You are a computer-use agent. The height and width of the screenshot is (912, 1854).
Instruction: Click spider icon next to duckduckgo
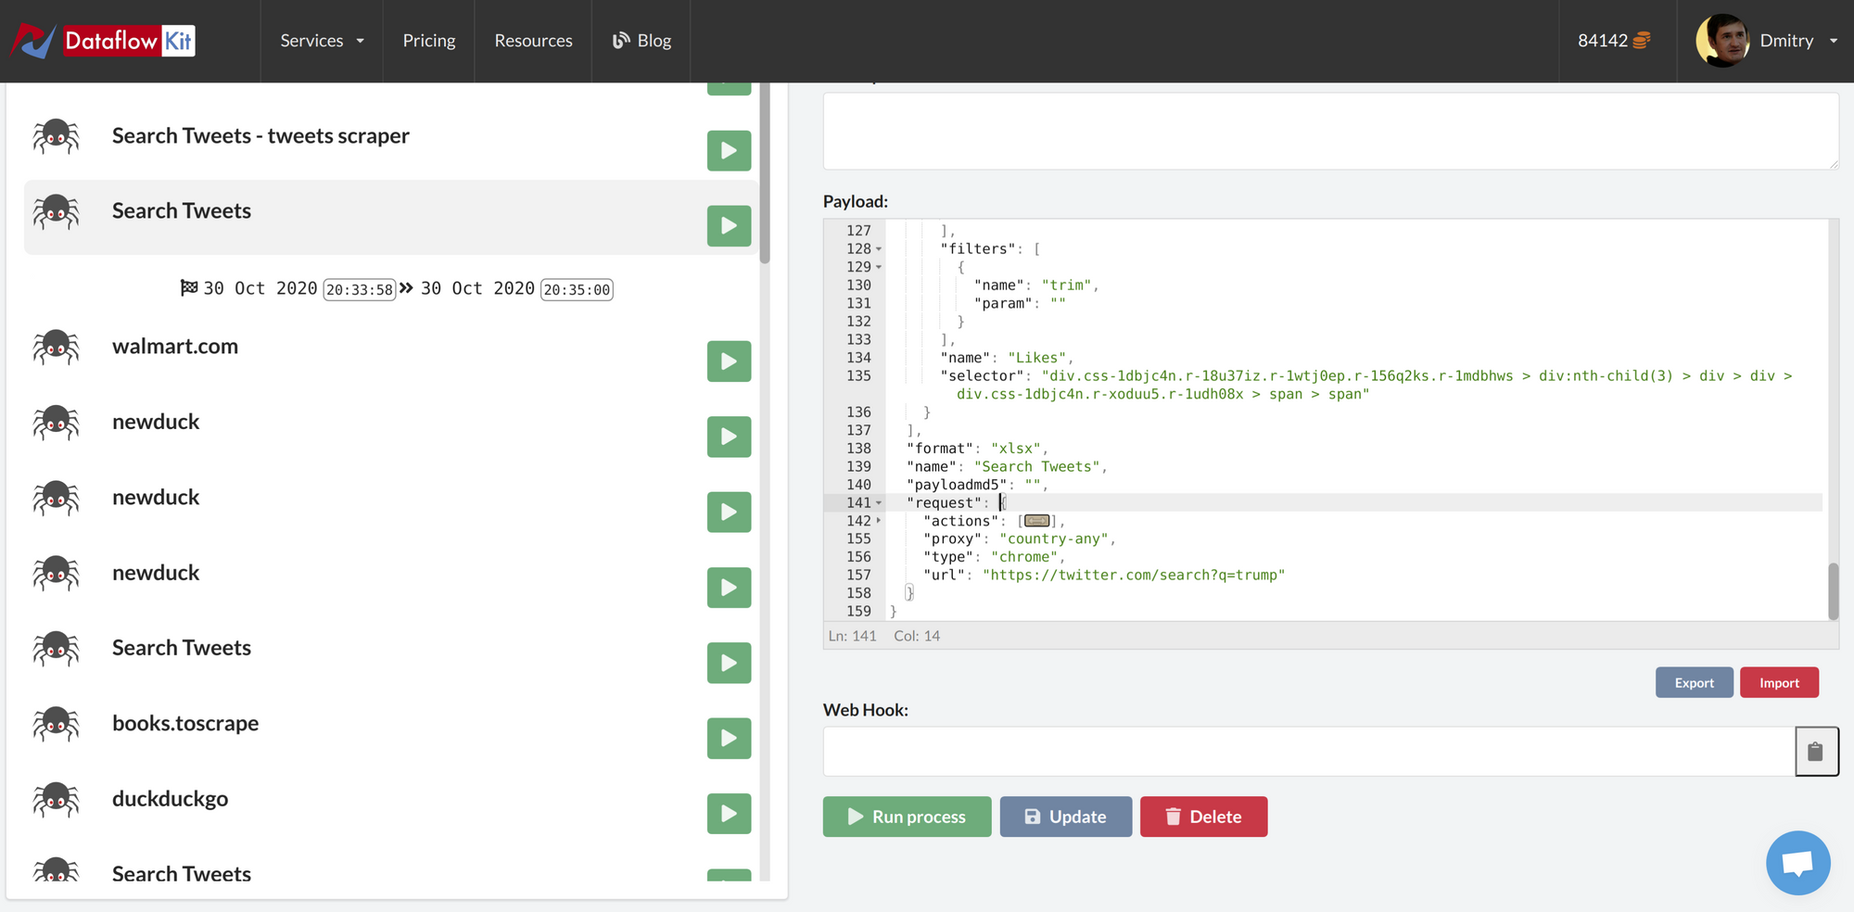(57, 799)
